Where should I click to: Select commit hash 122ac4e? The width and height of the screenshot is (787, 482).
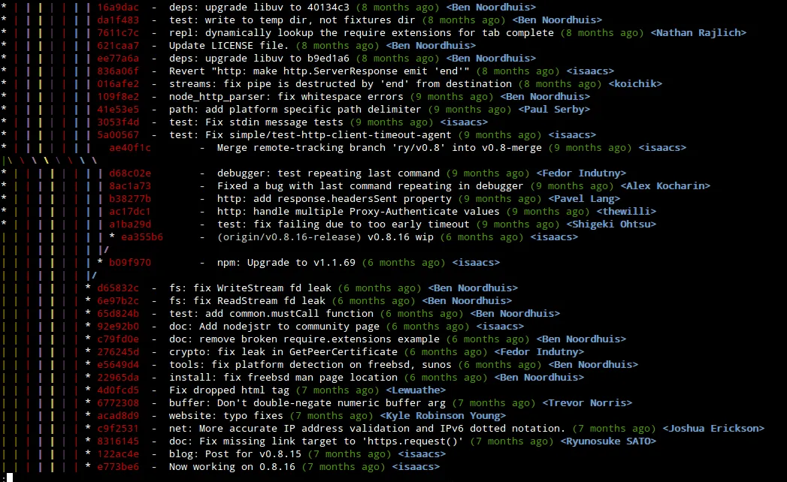118,454
